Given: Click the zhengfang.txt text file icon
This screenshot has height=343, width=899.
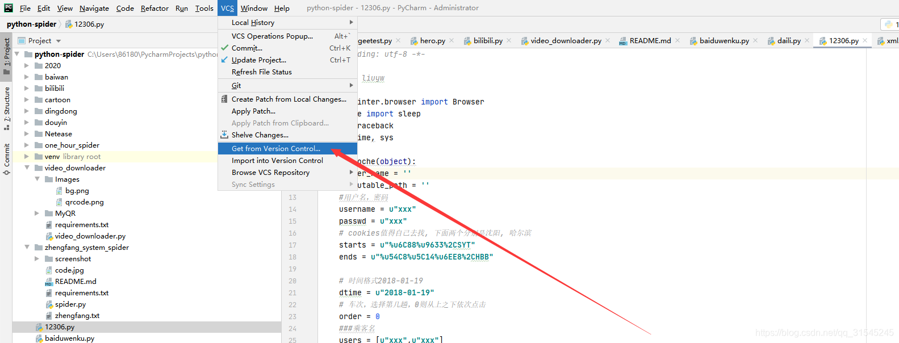Looking at the screenshot, I should tap(49, 316).
